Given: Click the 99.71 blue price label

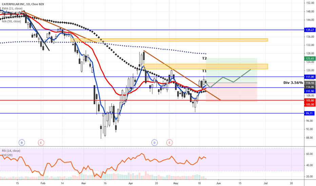Looking at the screenshot, I should pos(310,113).
